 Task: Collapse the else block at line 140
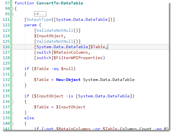[12, 124]
